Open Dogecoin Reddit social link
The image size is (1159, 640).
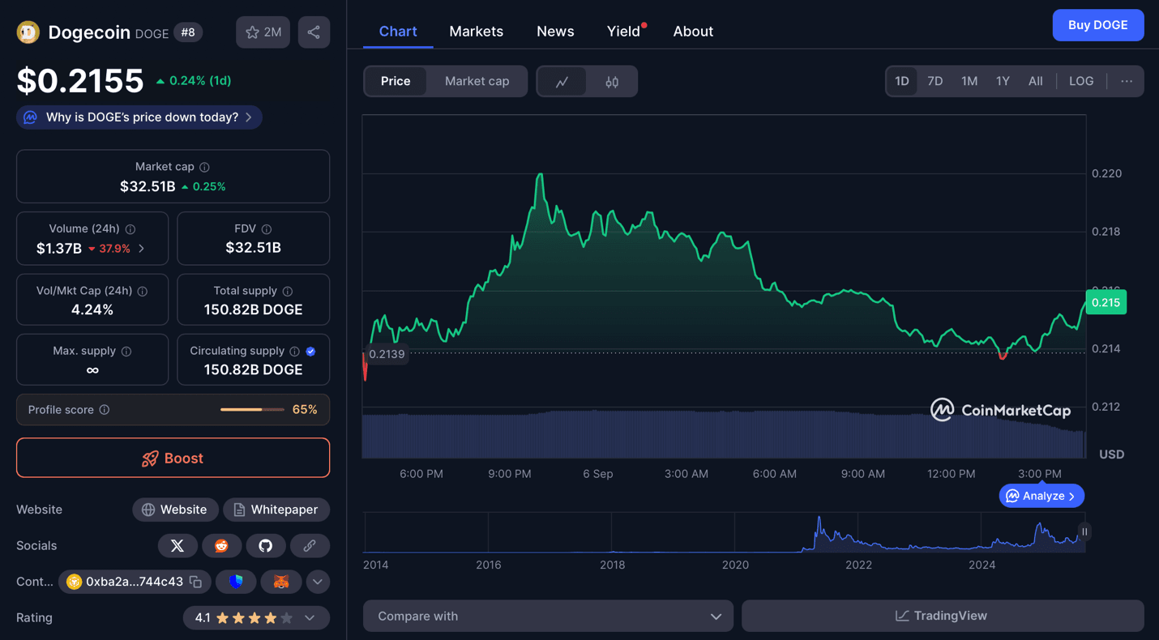click(221, 546)
